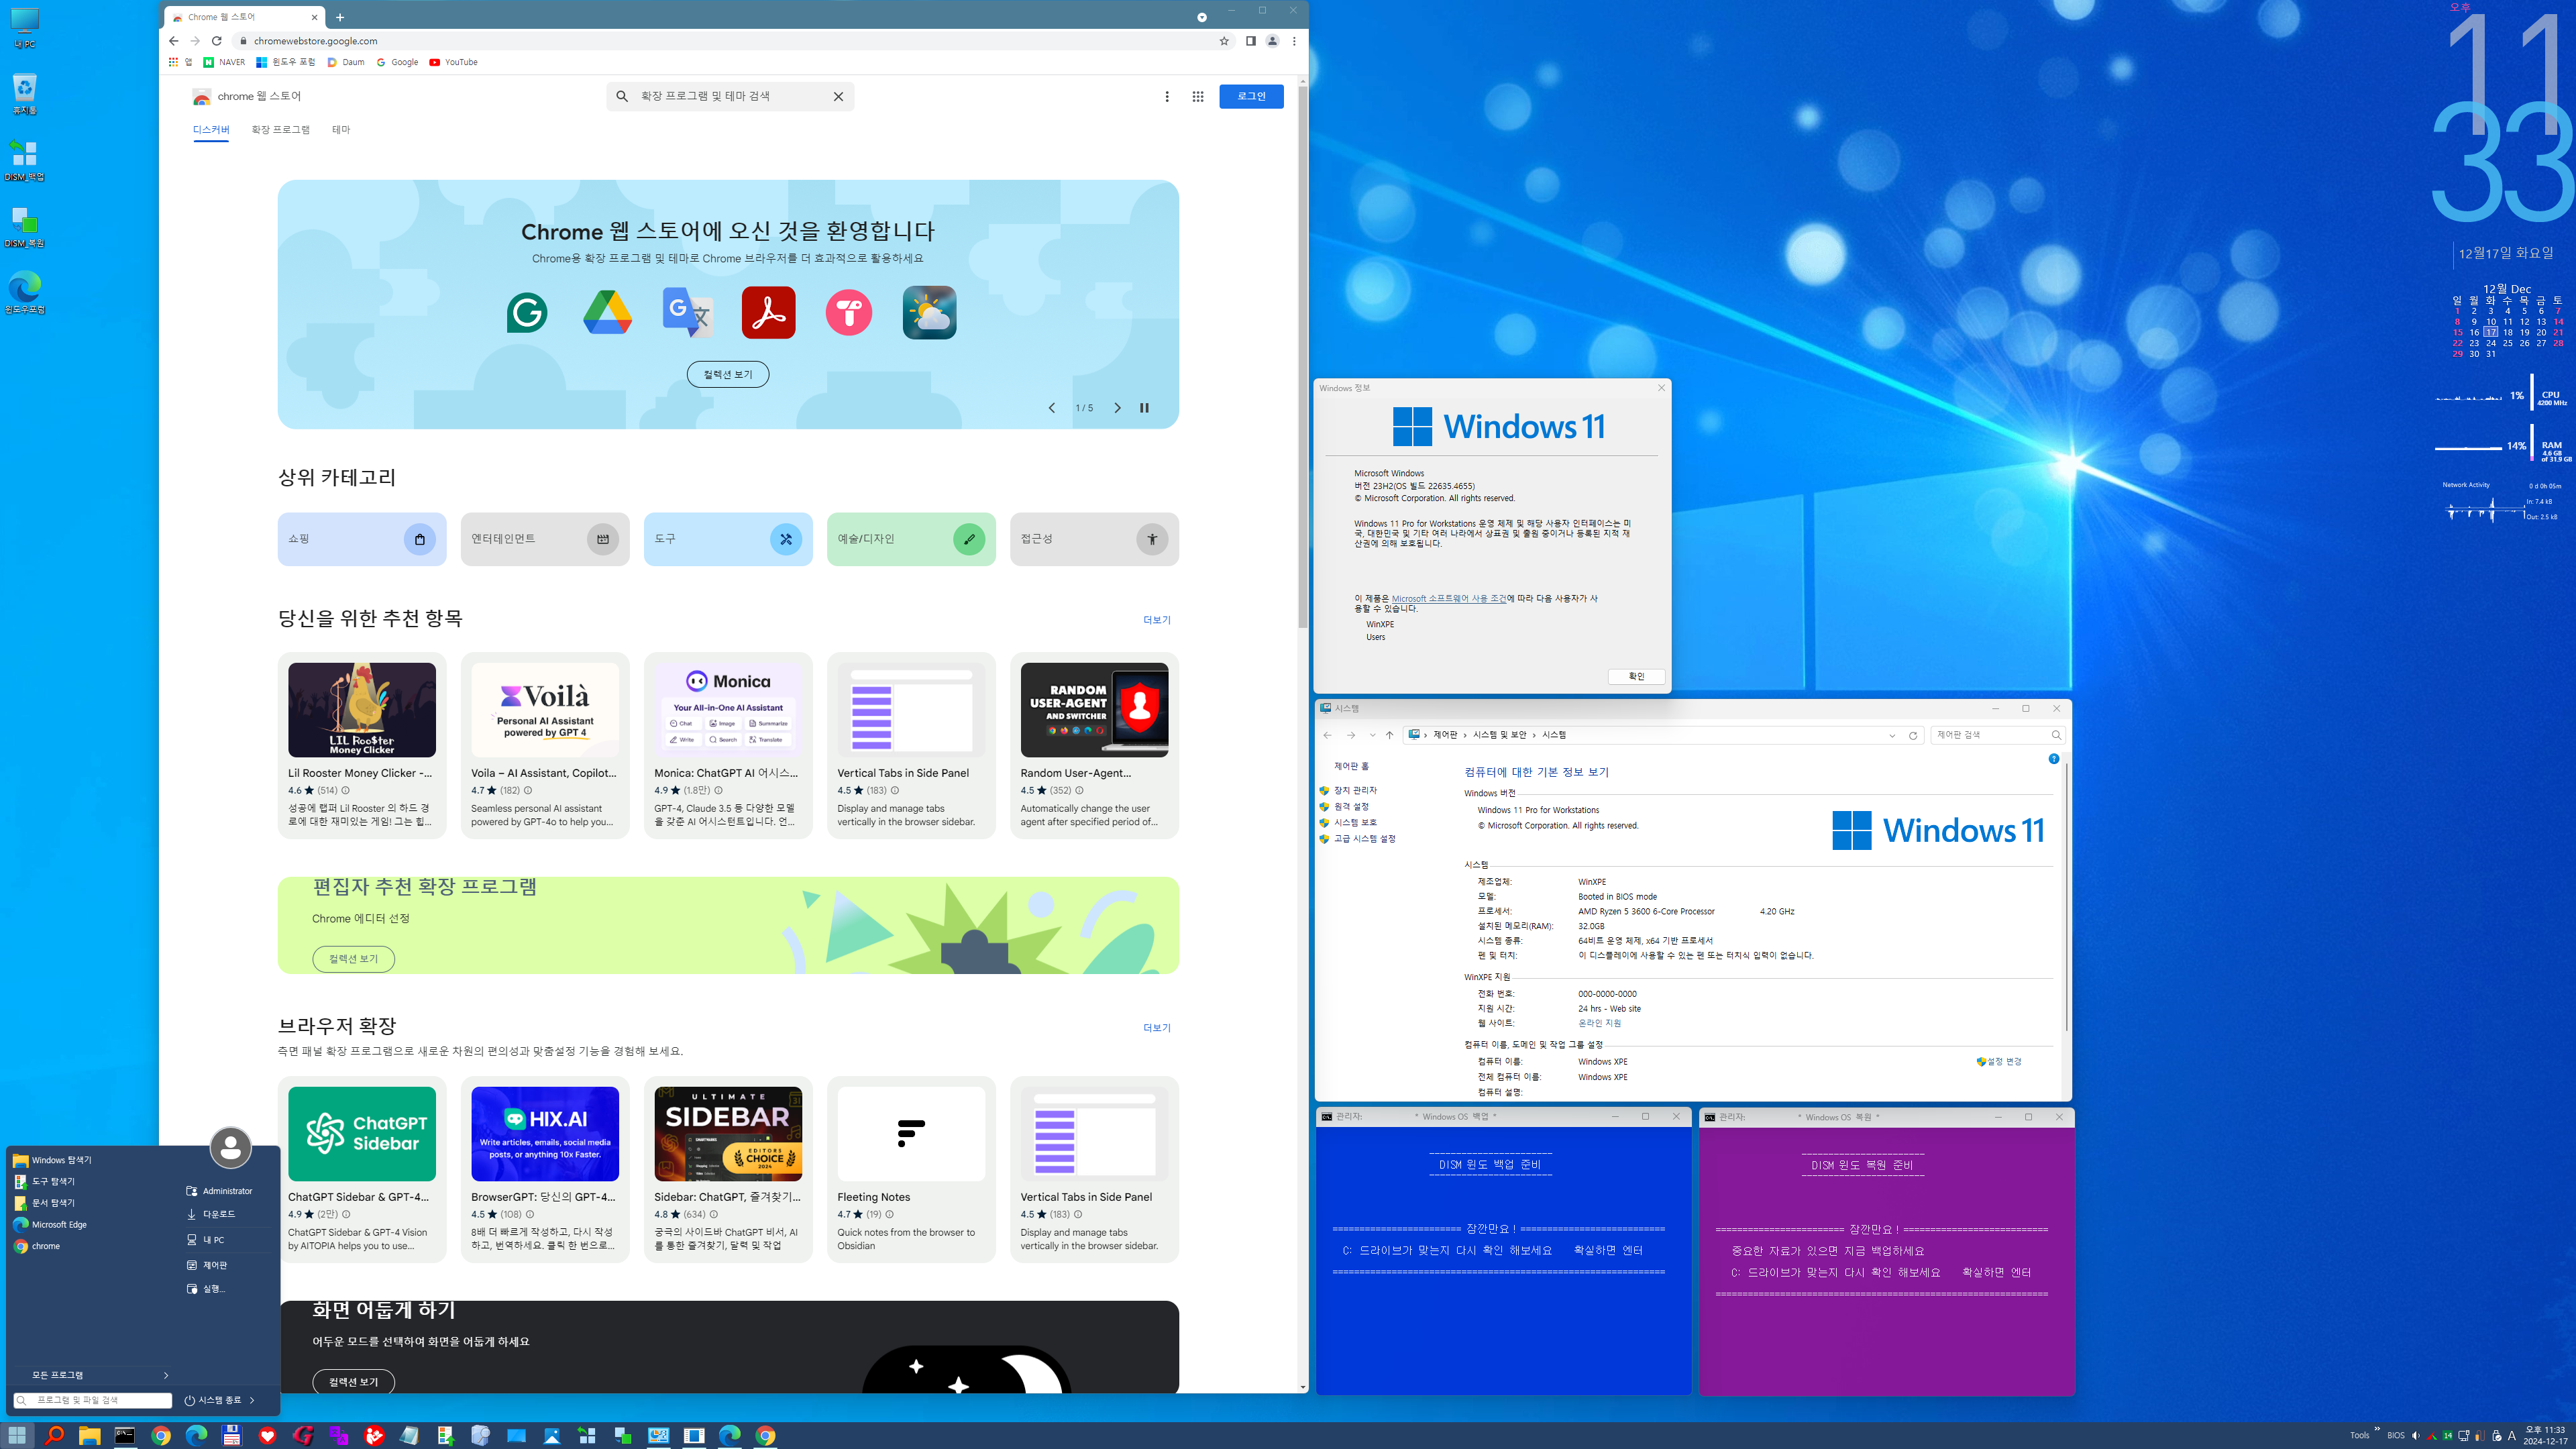Open Chrome's side panel icon
The width and height of the screenshot is (2576, 1449).
[1250, 41]
